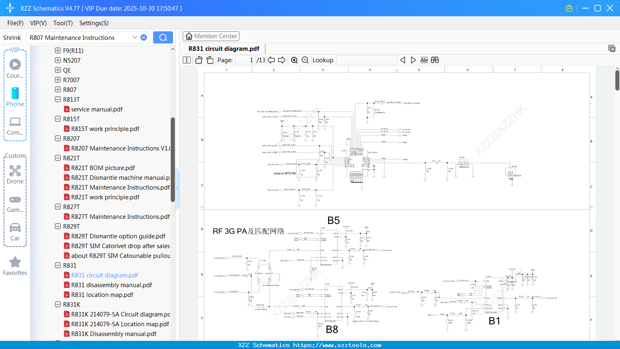Zoom out of the circuit diagram
The width and height of the screenshot is (620, 349).
click(305, 60)
